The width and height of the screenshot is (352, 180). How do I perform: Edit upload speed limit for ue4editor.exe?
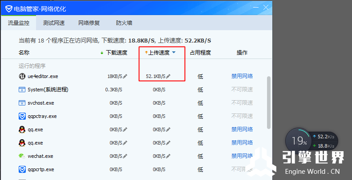point(168,76)
